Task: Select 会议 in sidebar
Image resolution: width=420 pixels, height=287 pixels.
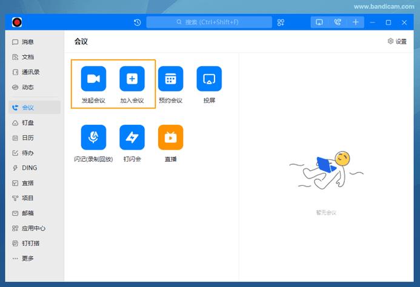Action: point(35,107)
